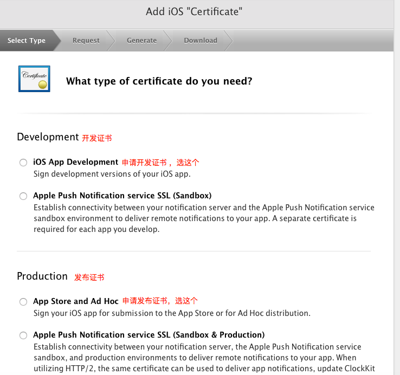Image resolution: width=400 pixels, height=375 pixels.
Task: Click the 'What type of certificate do you need?' heading
Action: click(159, 81)
